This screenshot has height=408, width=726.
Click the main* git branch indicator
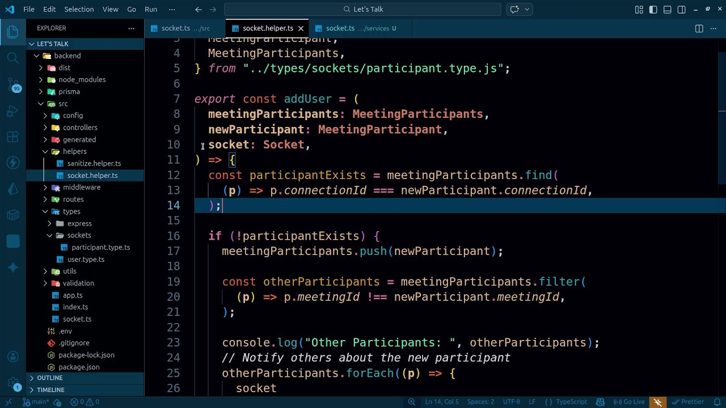pos(36,402)
